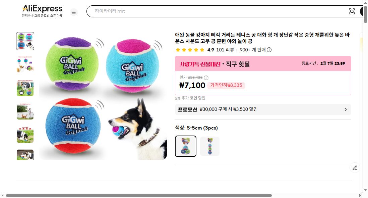View fourth thumbnail of outdoor yard scene
The height and width of the screenshot is (198, 368).
tap(25, 111)
